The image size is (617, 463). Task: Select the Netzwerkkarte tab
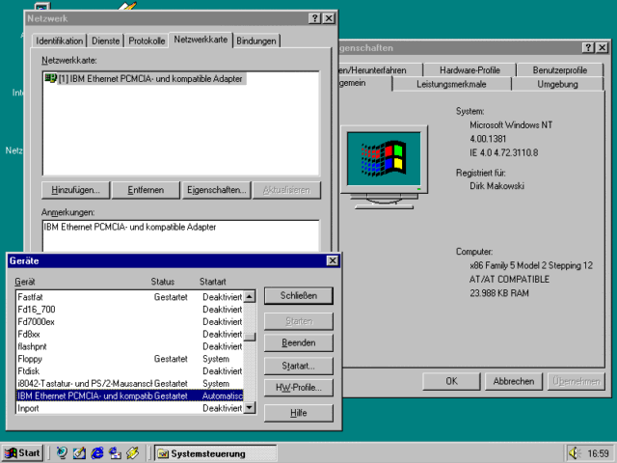[201, 40]
